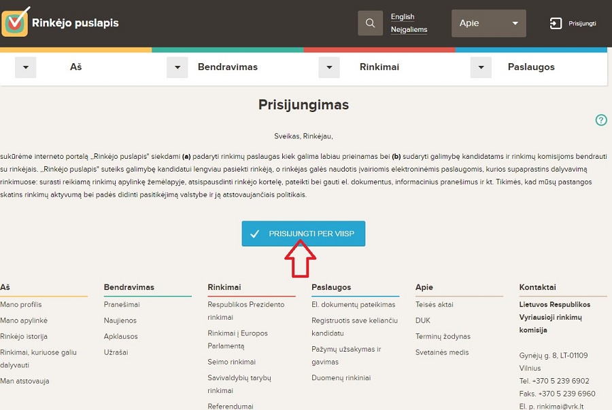This screenshot has width=612, height=410.
Task: Expand the Rinkimai menu arrow
Action: (329, 67)
